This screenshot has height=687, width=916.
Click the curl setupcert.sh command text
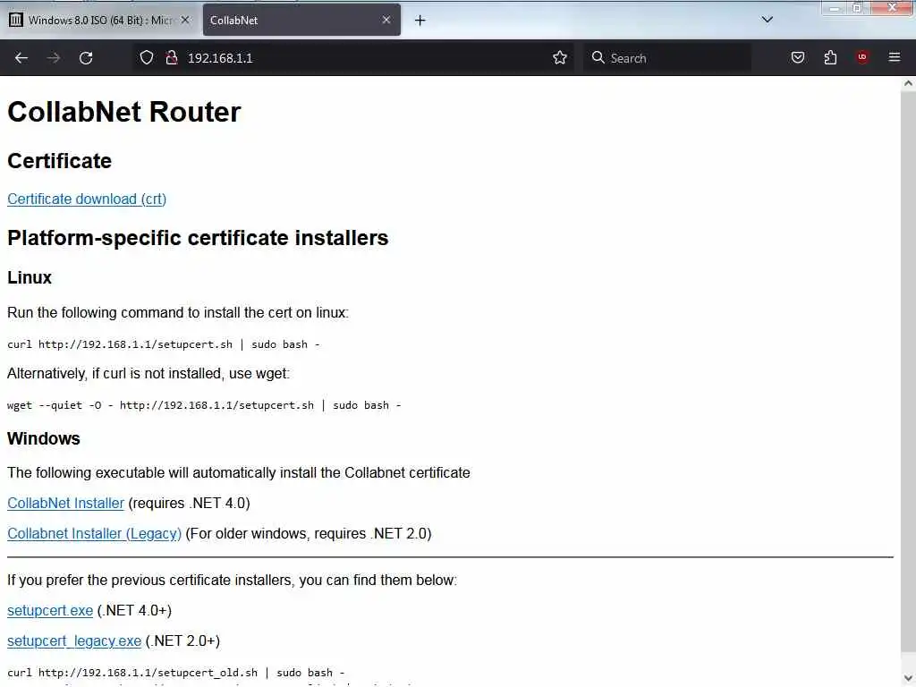(x=164, y=344)
